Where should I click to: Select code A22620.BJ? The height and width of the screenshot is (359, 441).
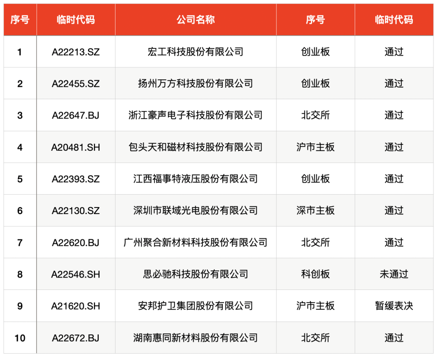click(76, 242)
